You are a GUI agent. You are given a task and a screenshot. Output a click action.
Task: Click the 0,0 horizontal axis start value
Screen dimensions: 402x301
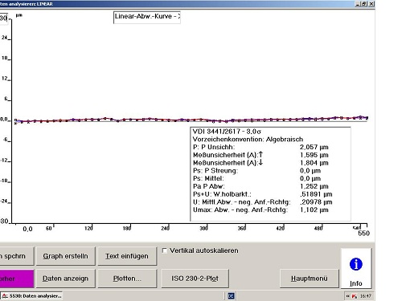(27, 229)
